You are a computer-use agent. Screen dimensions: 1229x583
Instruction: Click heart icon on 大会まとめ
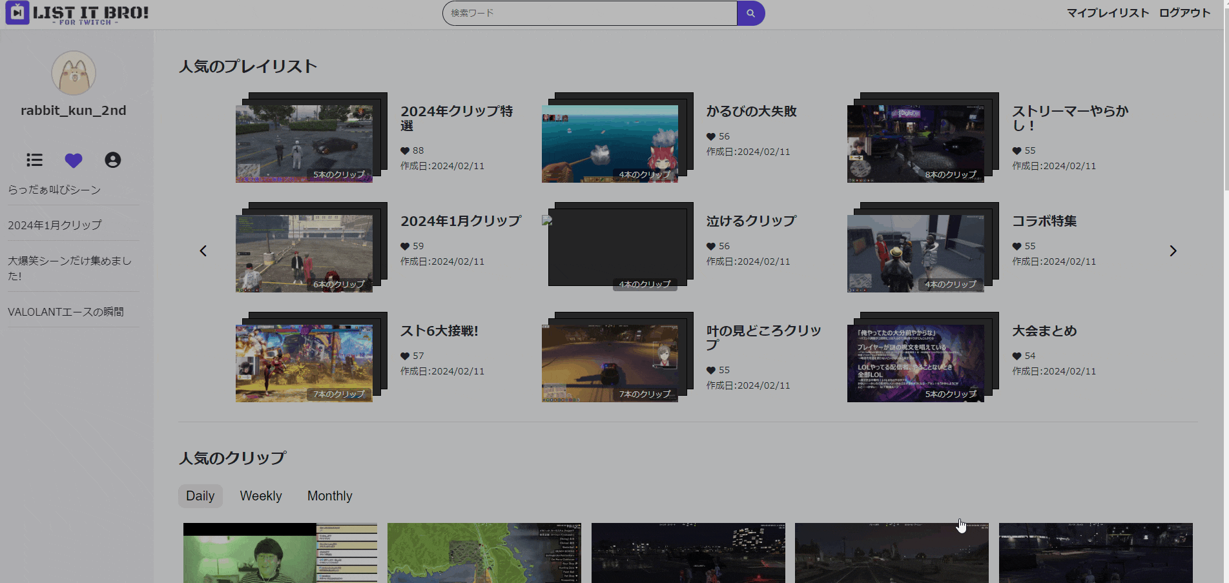pos(1017,356)
